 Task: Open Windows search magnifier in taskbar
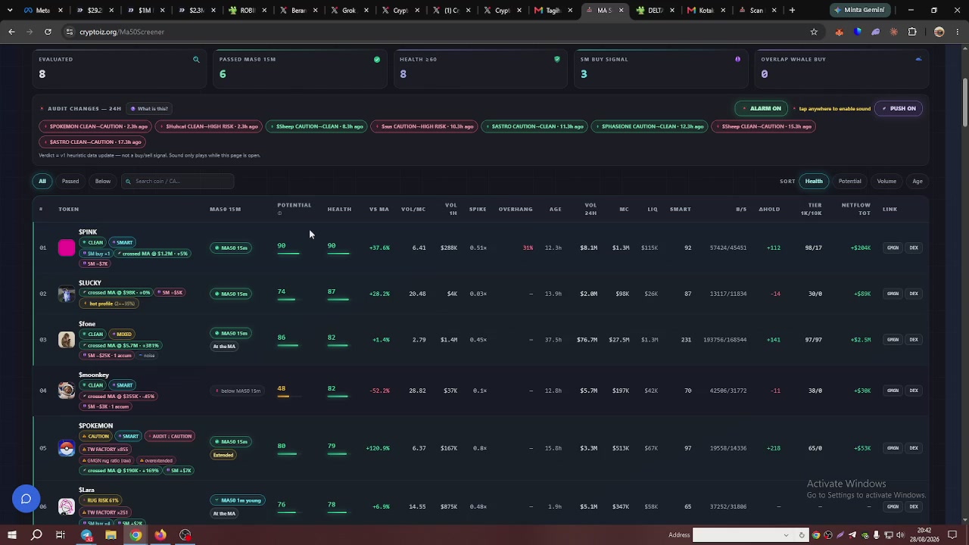[36, 535]
